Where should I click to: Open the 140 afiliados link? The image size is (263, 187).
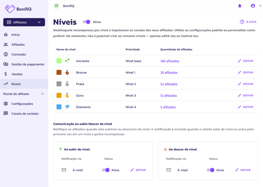(x=170, y=61)
